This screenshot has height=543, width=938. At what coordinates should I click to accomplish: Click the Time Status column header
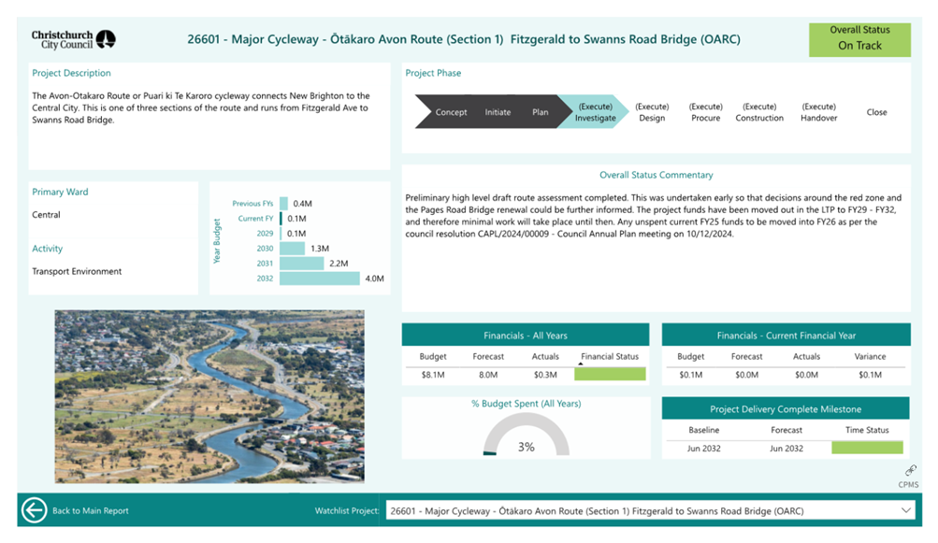(867, 430)
